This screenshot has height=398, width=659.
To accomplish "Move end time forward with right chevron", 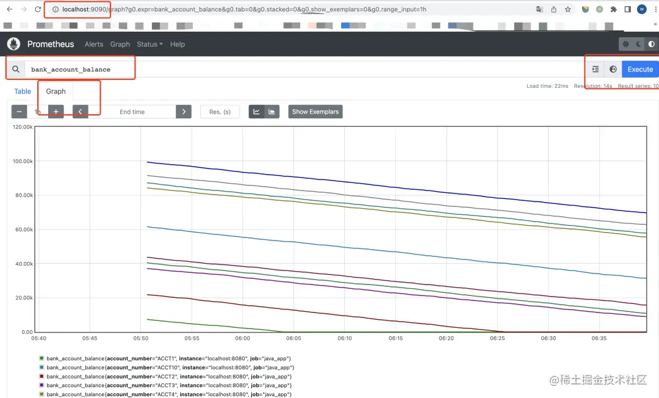I will click(x=184, y=112).
